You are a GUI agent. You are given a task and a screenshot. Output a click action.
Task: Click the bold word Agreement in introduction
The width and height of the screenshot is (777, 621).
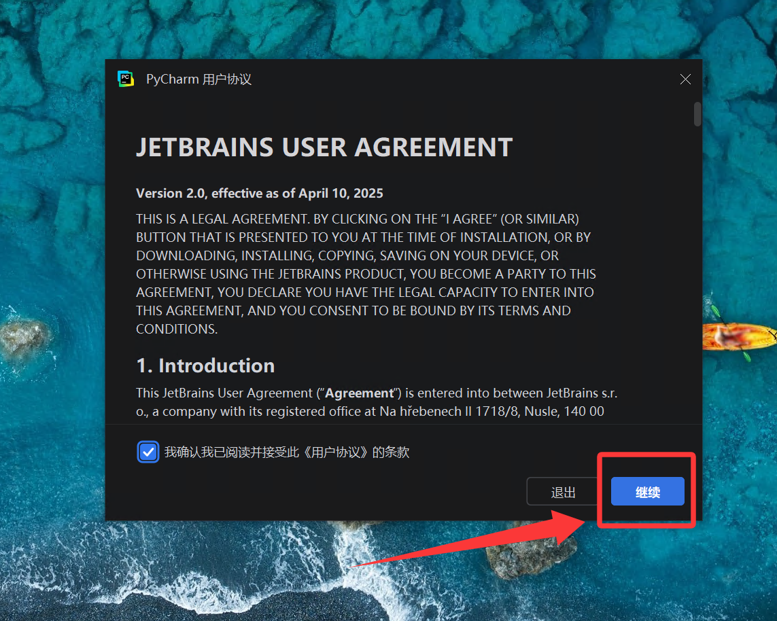[x=359, y=393]
